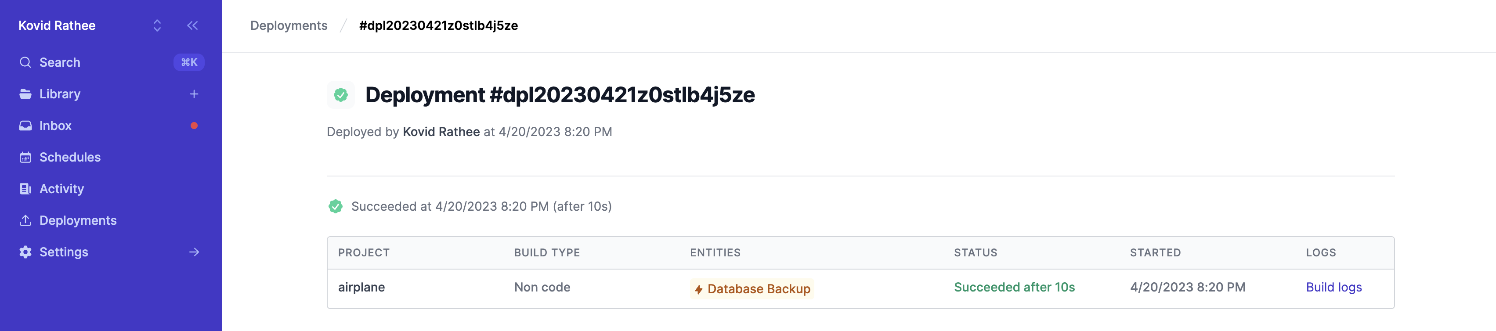Click the Deployments upload icon
1496x331 pixels.
click(25, 221)
